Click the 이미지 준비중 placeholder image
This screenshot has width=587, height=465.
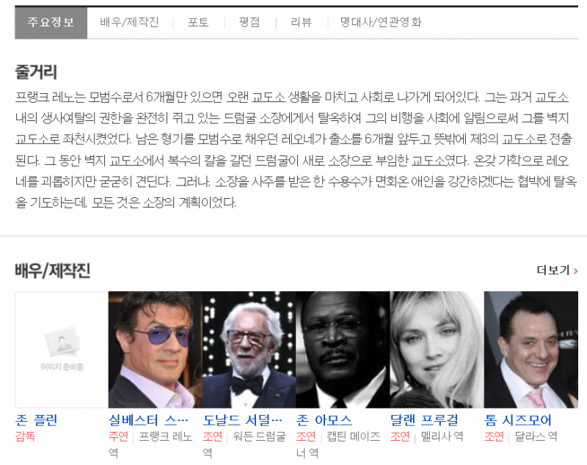tap(62, 349)
